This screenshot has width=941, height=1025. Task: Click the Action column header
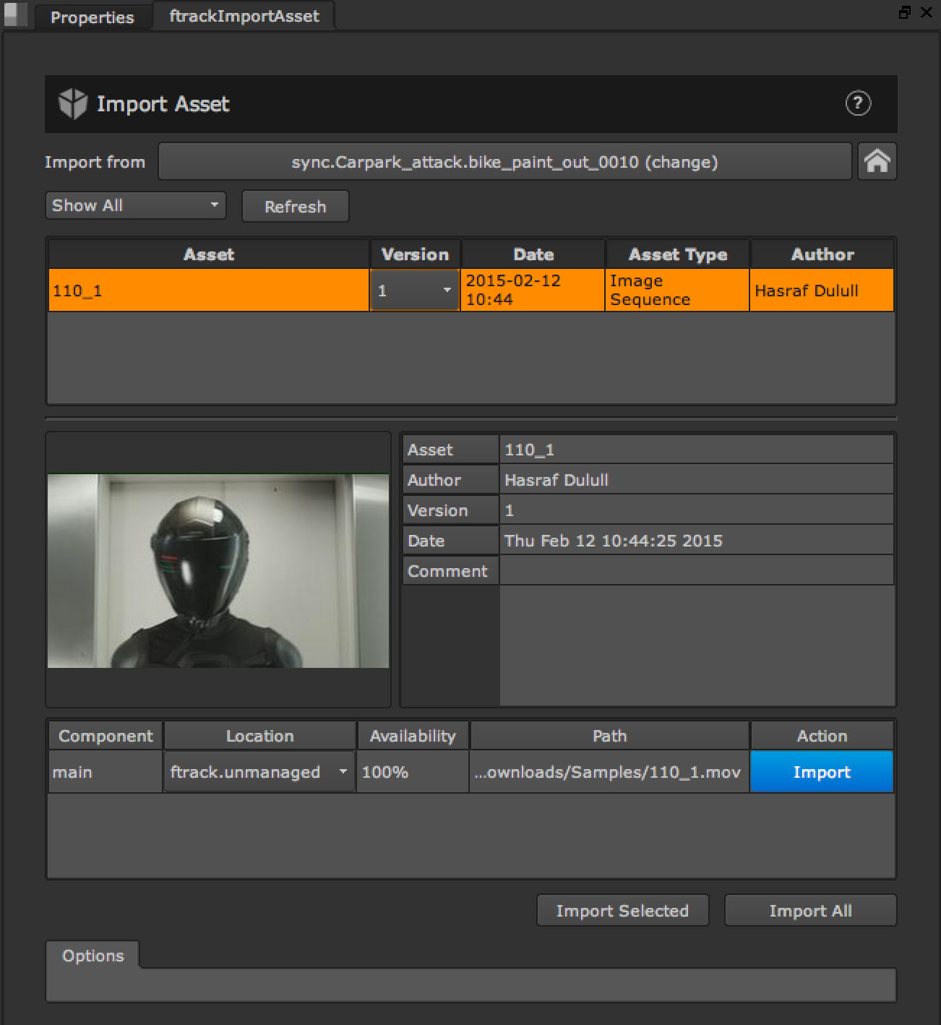(x=822, y=736)
